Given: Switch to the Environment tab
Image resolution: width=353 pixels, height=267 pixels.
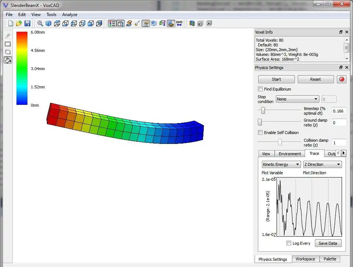Looking at the screenshot, I should pos(290,154).
